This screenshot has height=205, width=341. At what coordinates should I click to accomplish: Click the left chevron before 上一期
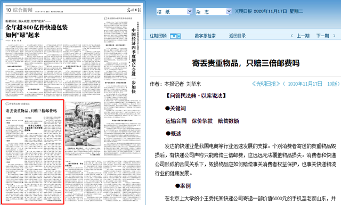pyautogui.click(x=291, y=36)
